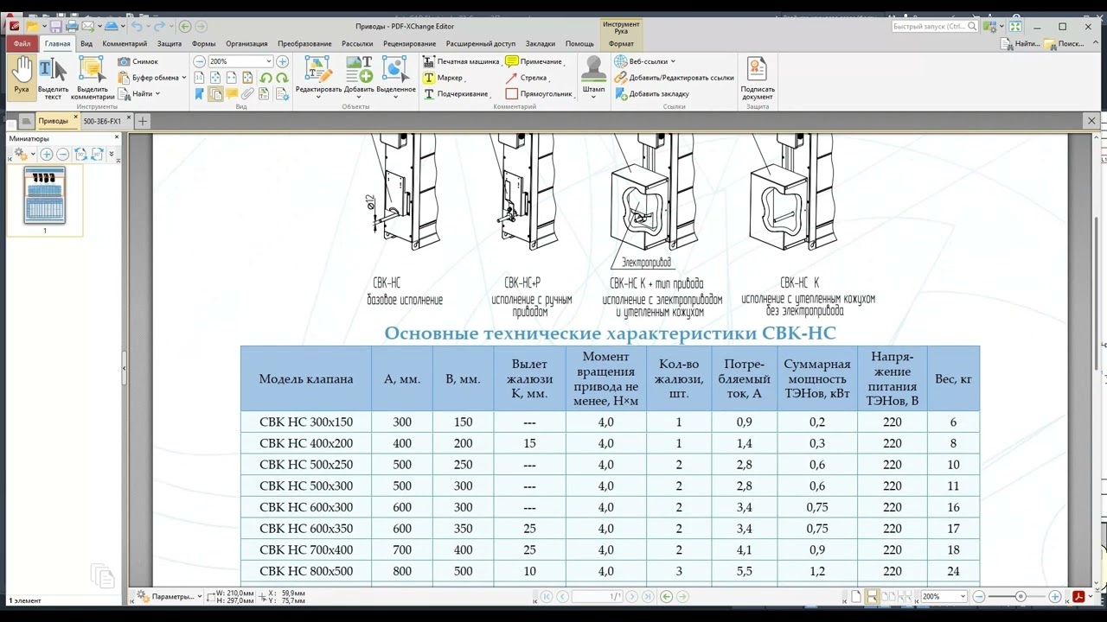This screenshot has width=1107, height=622.
Task: Select the Arrow (Стрелка) annotation tool
Action: [527, 78]
